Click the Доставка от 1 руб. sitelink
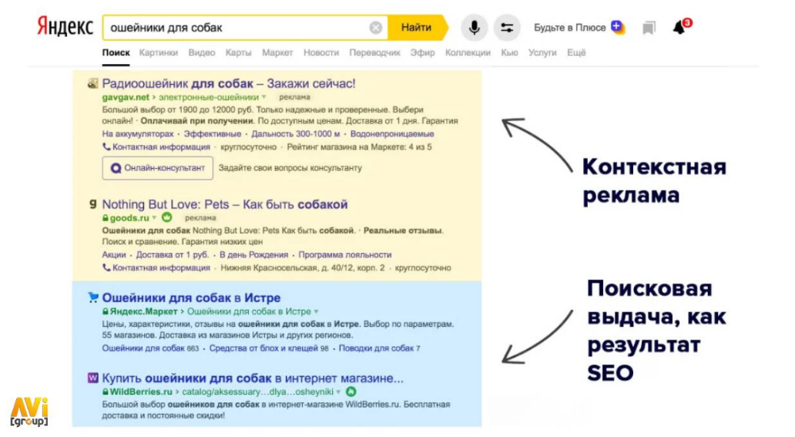Screen dimensions: 795x437 click(x=173, y=255)
